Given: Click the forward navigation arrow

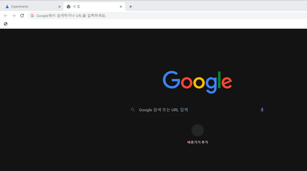Looking at the screenshot, I should click(x=14, y=15).
